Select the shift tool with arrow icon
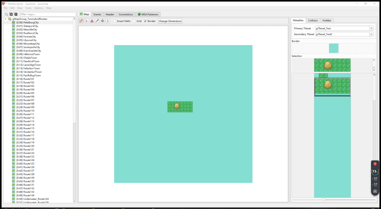 tap(108, 21)
